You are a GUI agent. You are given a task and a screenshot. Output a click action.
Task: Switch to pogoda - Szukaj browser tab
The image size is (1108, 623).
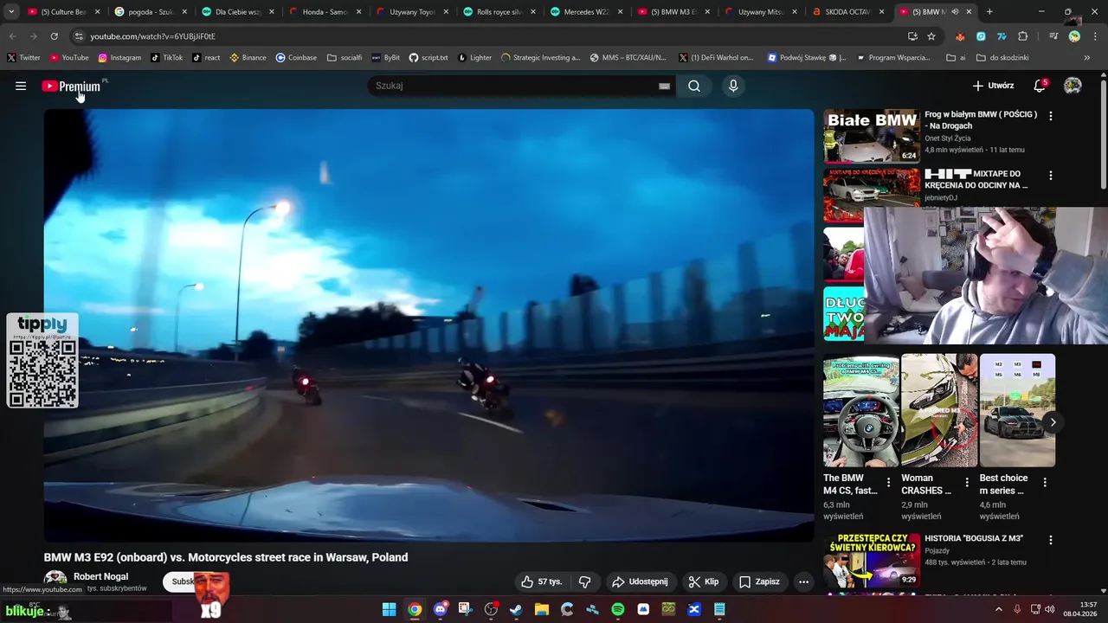click(150, 12)
